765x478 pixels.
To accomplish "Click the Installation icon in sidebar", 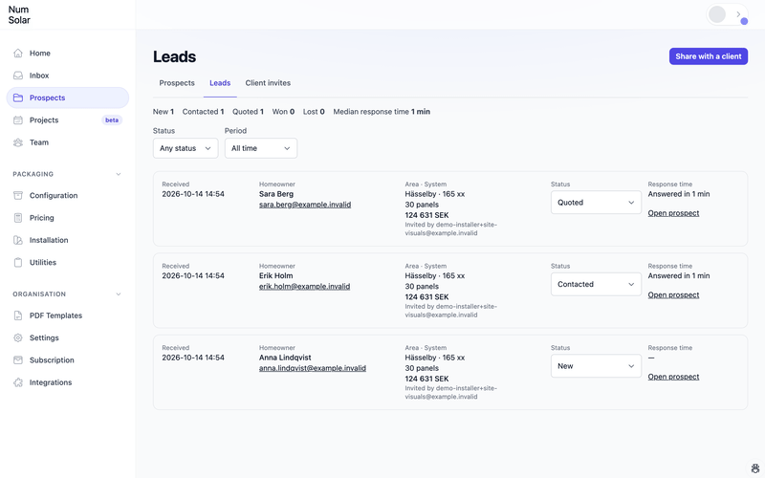I will point(18,240).
